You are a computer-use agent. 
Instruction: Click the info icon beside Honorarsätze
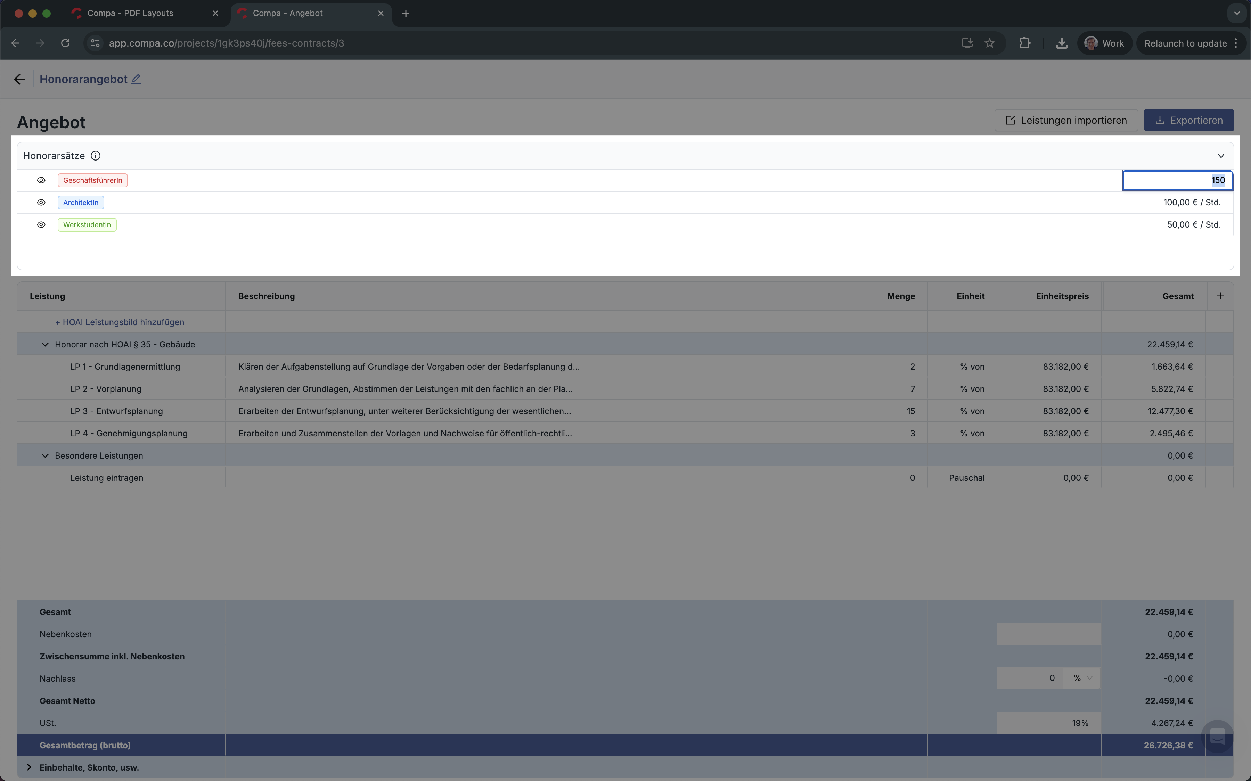96,156
